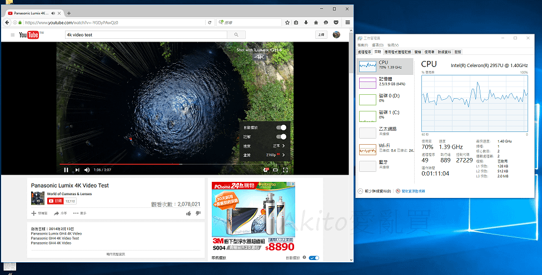The height and width of the screenshot is (275, 542).
Task: Open Task Manager's File menu
Action: coord(362,45)
